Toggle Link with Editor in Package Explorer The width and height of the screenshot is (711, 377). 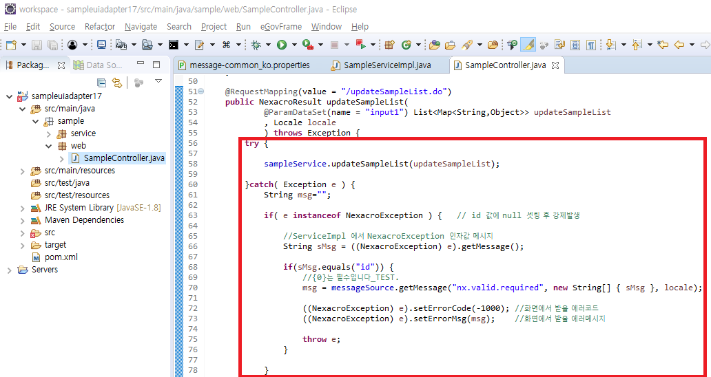tap(117, 83)
